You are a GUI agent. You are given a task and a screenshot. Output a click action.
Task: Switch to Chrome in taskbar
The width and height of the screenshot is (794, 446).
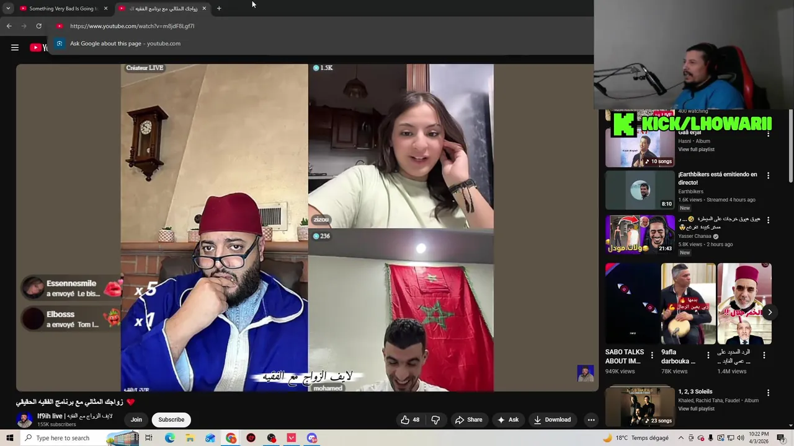coord(231,438)
